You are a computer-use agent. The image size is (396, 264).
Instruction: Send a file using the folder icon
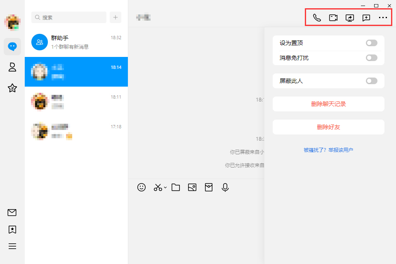point(175,187)
